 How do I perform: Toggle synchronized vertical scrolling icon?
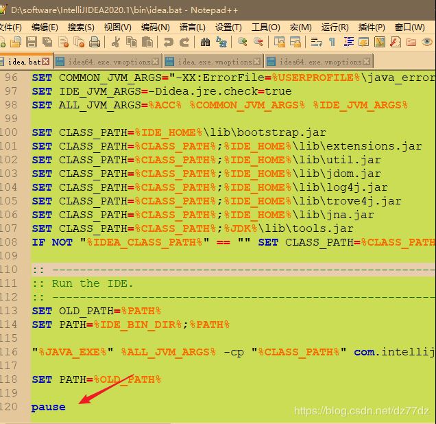(280, 43)
